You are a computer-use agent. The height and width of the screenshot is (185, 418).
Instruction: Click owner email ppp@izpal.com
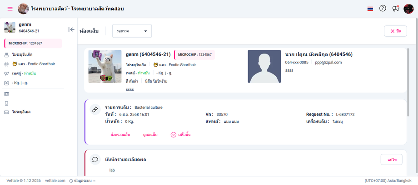click(x=328, y=63)
